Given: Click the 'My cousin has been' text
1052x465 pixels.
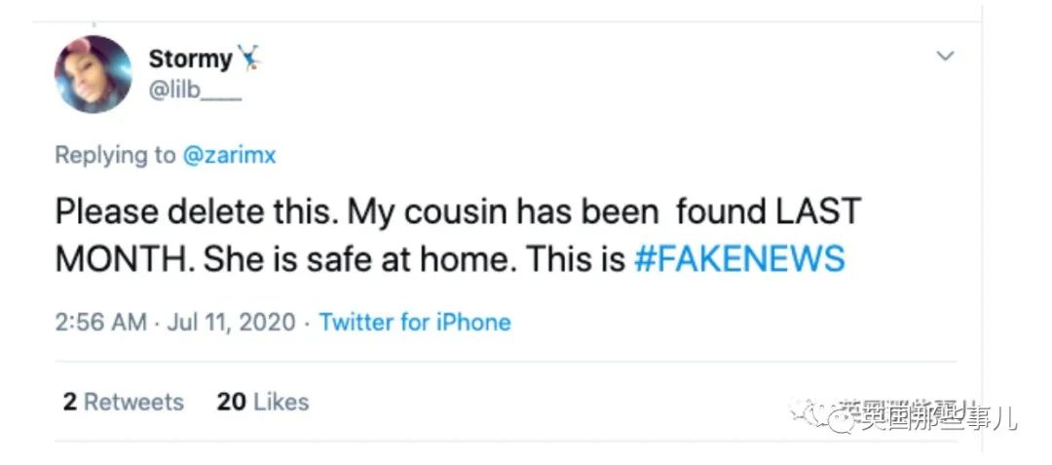Looking at the screenshot, I should point(505,212).
